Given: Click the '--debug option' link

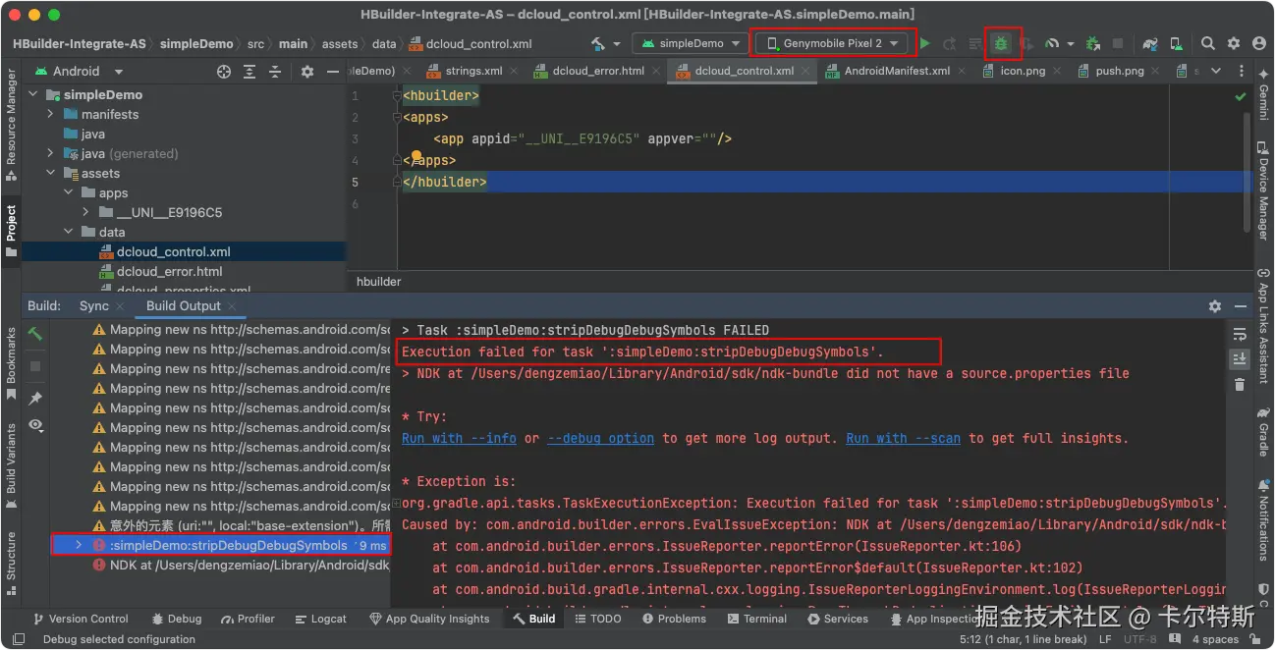Looking at the screenshot, I should tap(600, 439).
